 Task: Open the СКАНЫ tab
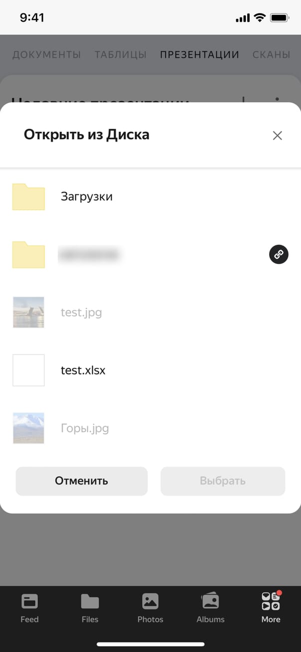[272, 54]
